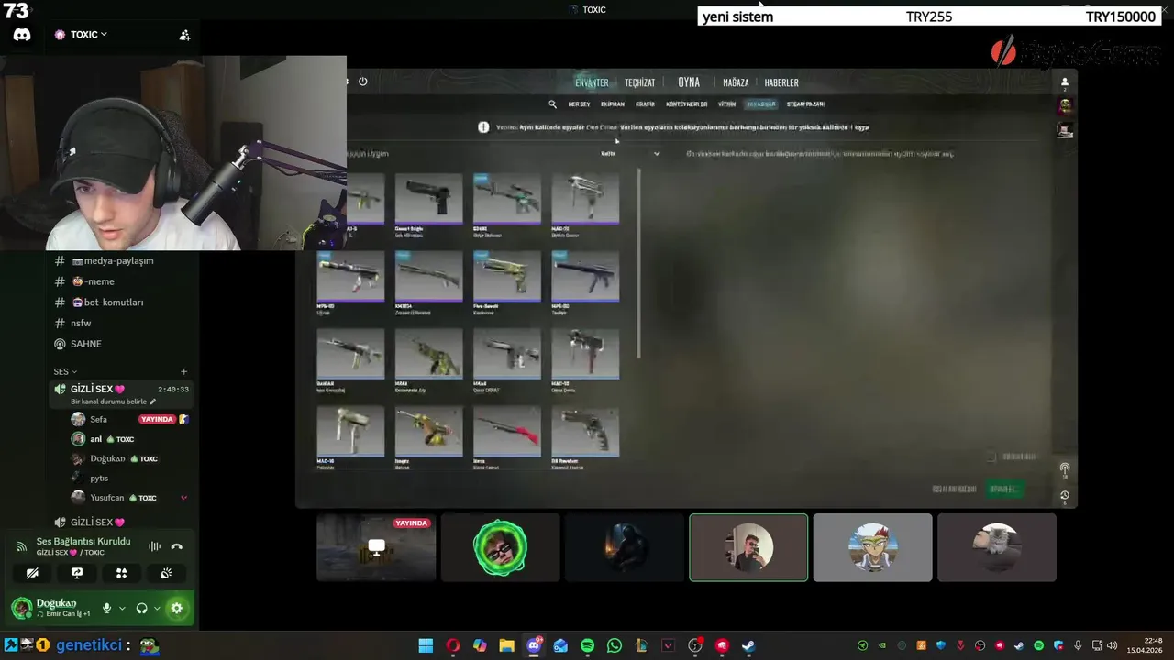
Task: Open the soundboard button
Action: (166, 573)
